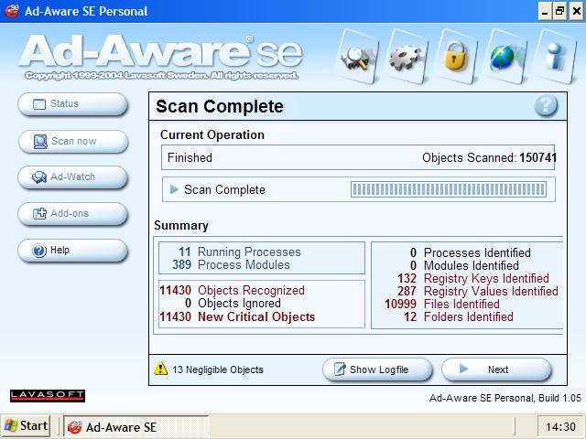
Task: Open the Windows Start menu
Action: [26, 426]
